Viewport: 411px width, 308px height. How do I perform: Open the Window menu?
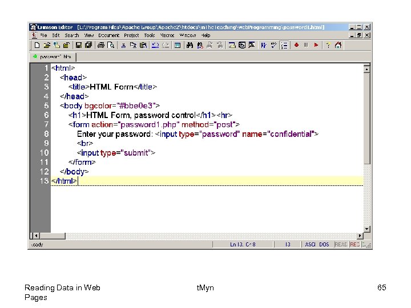point(188,35)
